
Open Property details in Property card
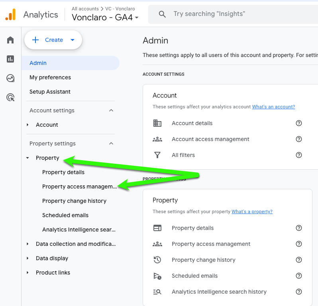[x=192, y=228]
